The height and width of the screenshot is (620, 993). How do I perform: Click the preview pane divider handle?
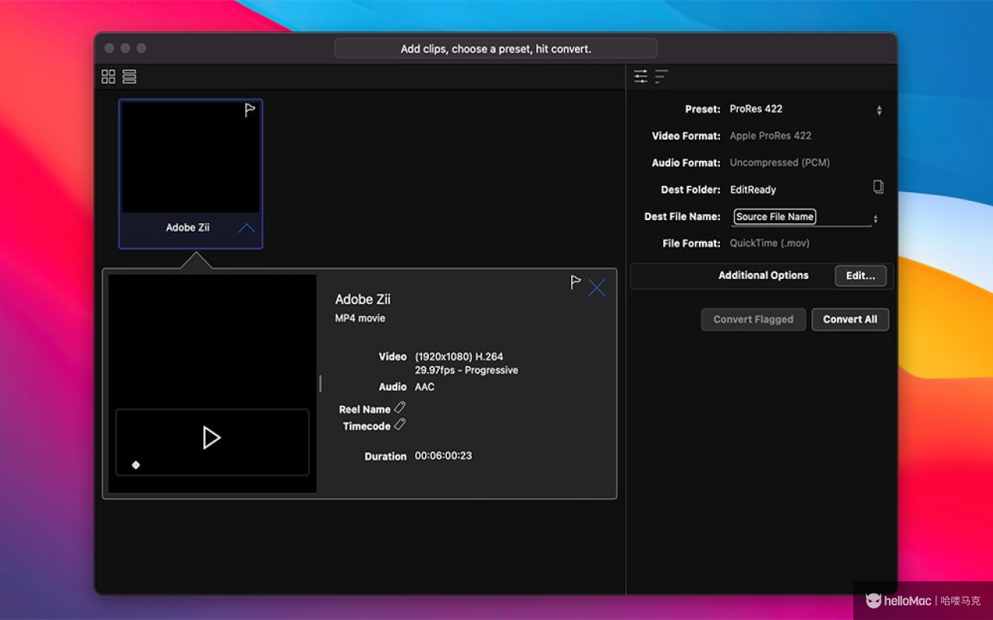pyautogui.click(x=320, y=384)
